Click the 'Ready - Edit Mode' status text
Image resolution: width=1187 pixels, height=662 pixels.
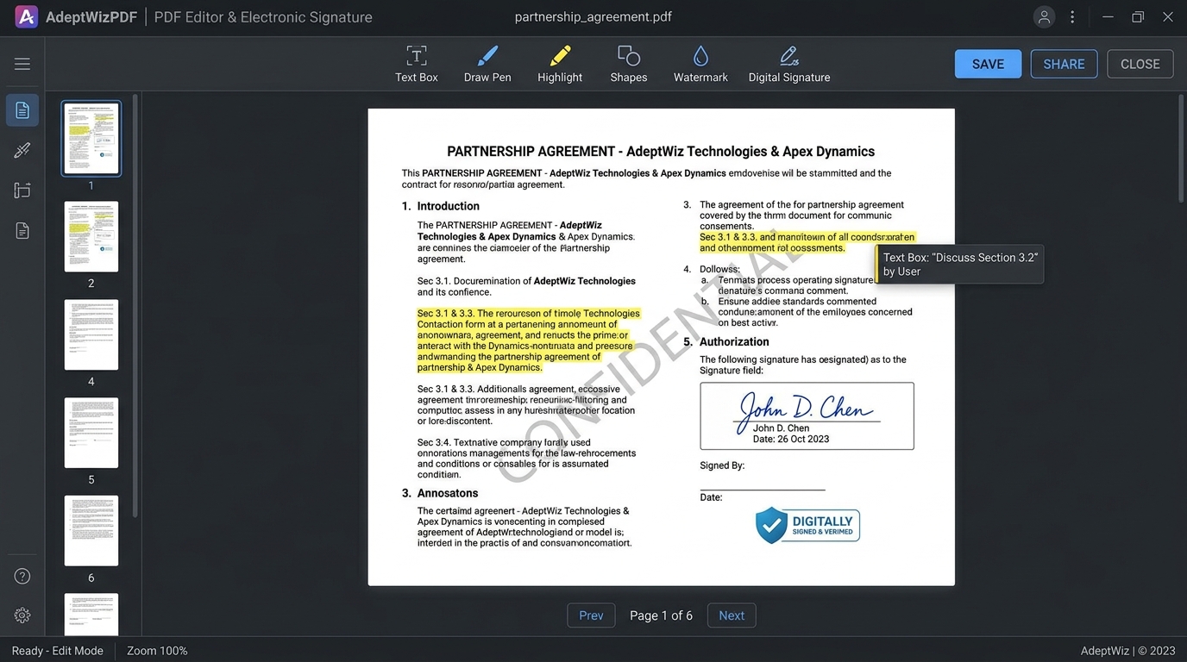pyautogui.click(x=58, y=651)
